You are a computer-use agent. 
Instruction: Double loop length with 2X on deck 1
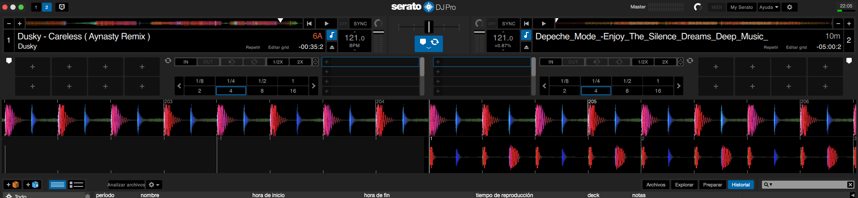coord(300,62)
